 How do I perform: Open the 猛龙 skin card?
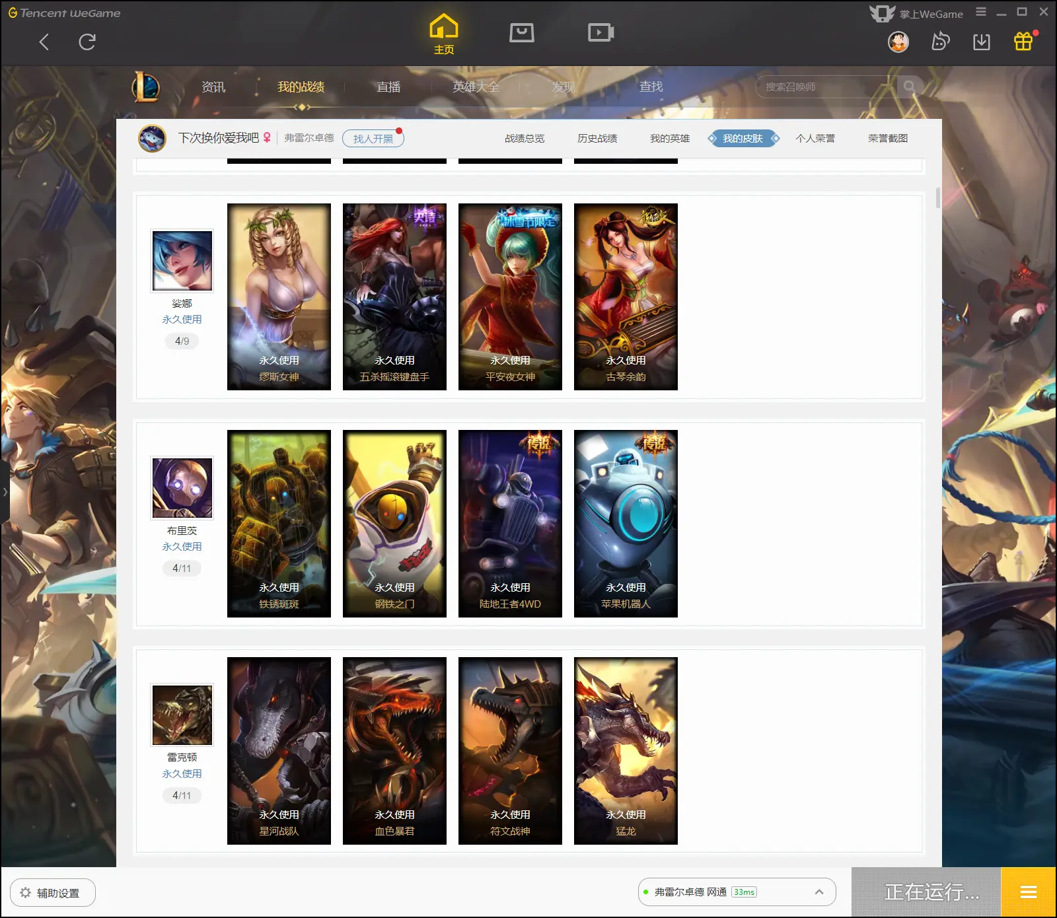pos(626,751)
